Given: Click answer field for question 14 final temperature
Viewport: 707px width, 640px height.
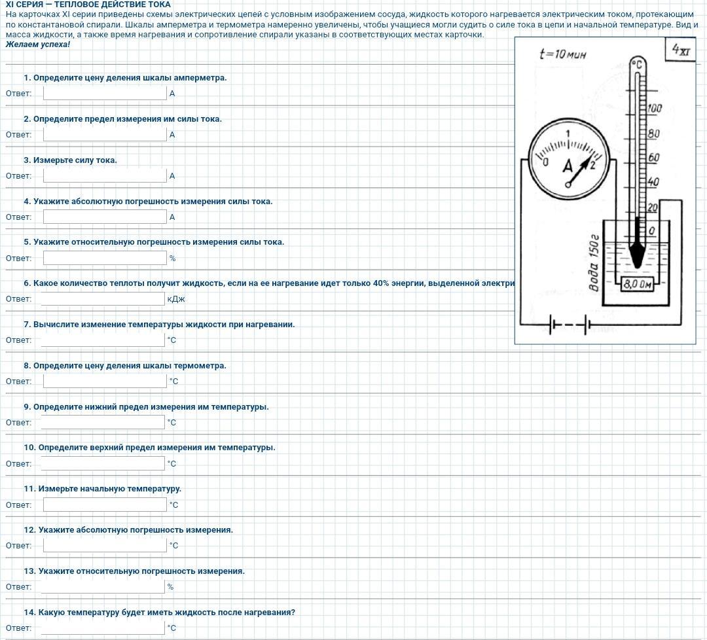Looking at the screenshot, I should coord(103,628).
